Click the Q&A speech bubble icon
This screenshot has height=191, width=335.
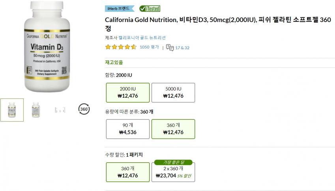(x=170, y=47)
